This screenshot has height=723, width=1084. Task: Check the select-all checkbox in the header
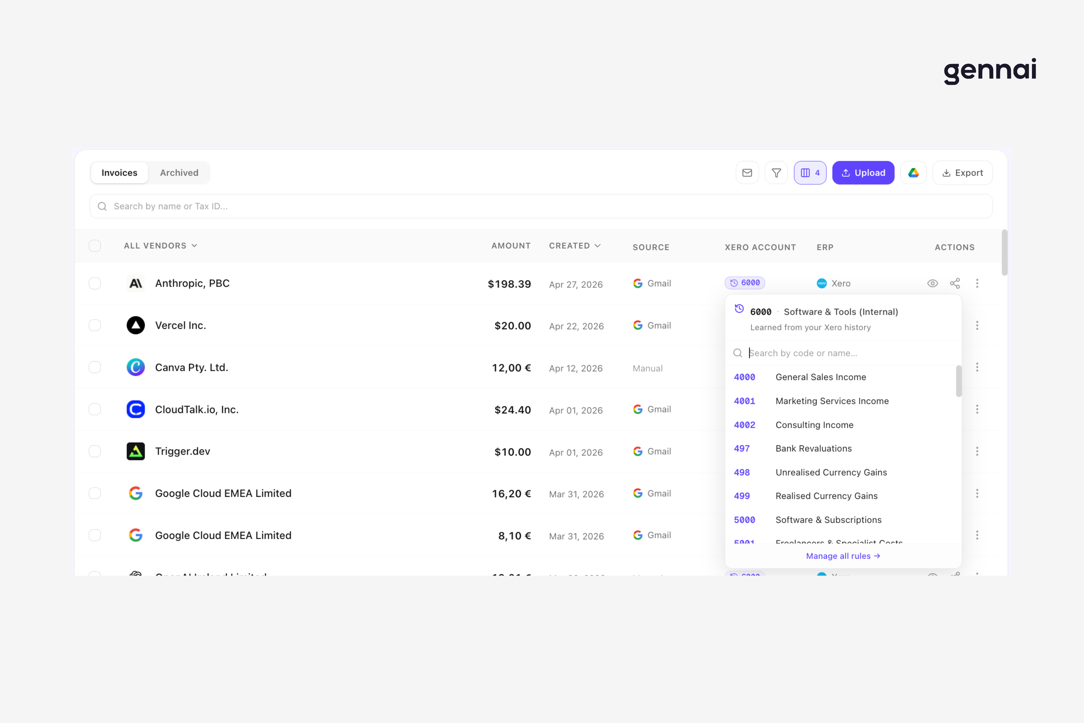[95, 245]
